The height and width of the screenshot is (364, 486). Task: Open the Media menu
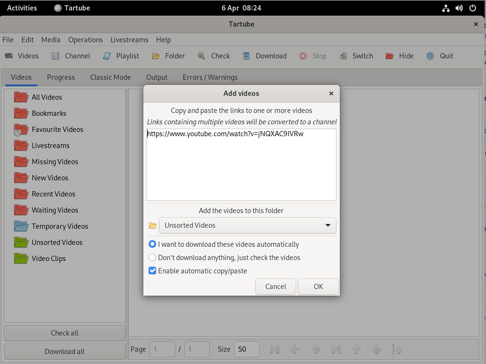(51, 40)
